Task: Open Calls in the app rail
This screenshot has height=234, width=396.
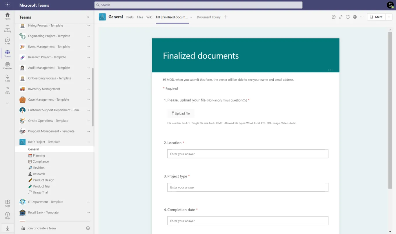Action: [x=8, y=78]
